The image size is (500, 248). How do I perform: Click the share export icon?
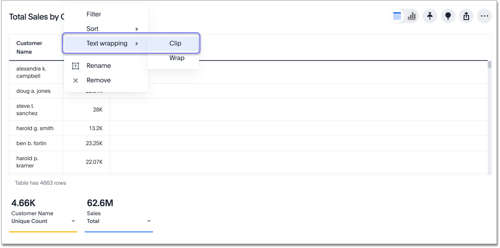[x=466, y=16]
